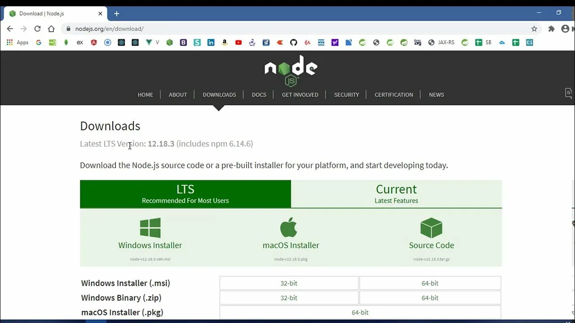Image resolution: width=575 pixels, height=323 pixels.
Task: Open the Google bookmark icon
Action: coord(39,43)
